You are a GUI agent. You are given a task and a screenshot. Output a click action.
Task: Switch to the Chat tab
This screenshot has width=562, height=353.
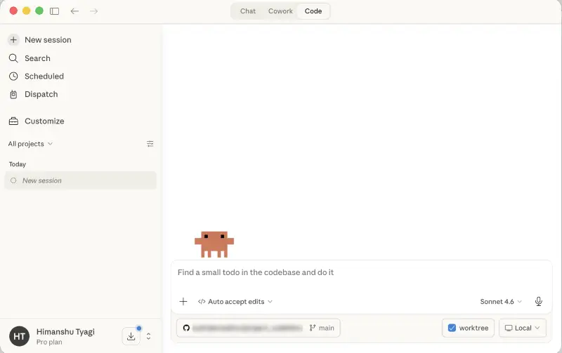[x=248, y=11]
